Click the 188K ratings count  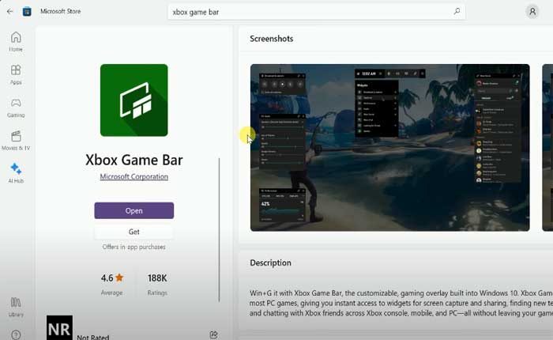(x=157, y=278)
